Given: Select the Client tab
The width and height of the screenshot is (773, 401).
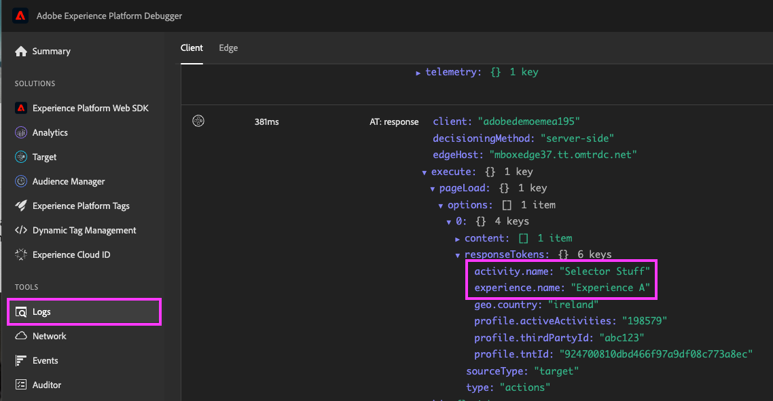Looking at the screenshot, I should tap(192, 47).
